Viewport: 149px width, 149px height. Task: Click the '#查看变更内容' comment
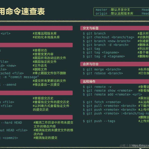[43, 54]
